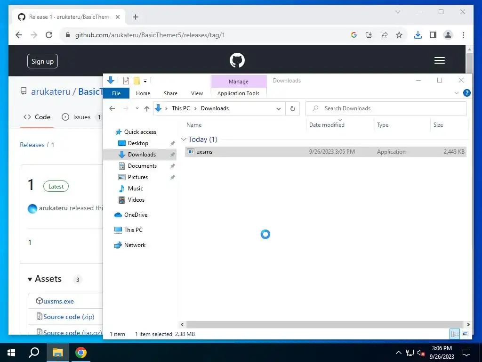The height and width of the screenshot is (362, 482).
Task: Collapse the Assets section triangle
Action: tap(30, 280)
